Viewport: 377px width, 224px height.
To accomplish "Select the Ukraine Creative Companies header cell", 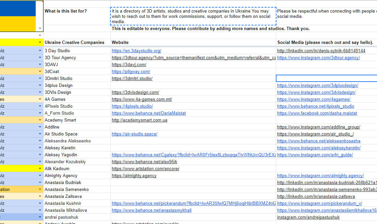I will point(73,42).
